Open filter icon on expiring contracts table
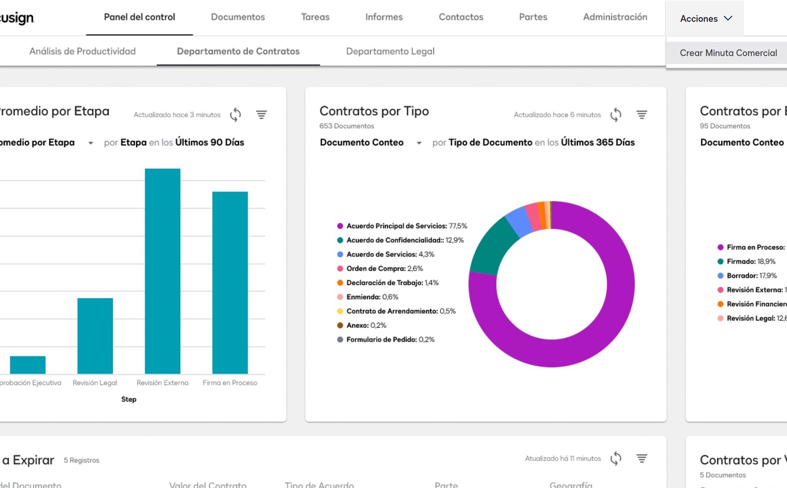The width and height of the screenshot is (787, 488). pyautogui.click(x=642, y=458)
